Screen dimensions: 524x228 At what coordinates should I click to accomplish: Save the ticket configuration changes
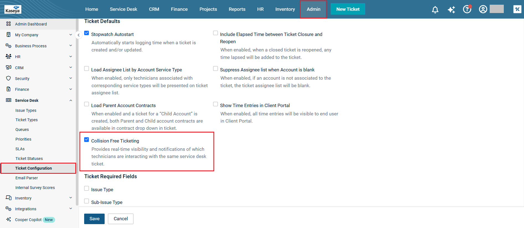(94, 219)
